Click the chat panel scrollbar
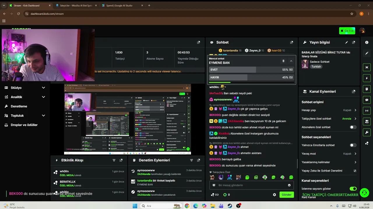The width and height of the screenshot is (373, 209). coord(297,163)
